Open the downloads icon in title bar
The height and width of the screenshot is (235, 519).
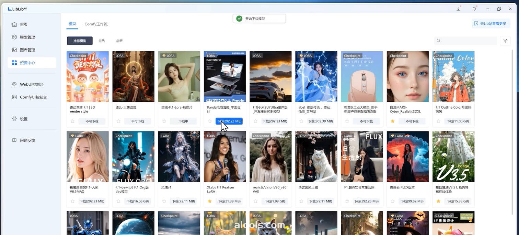(x=458, y=9)
